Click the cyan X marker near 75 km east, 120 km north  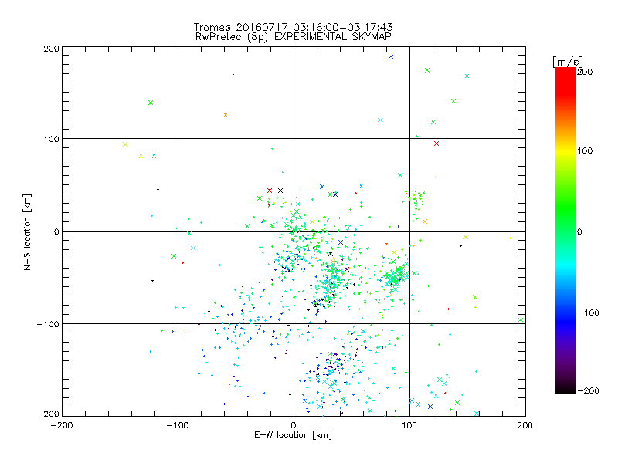[x=380, y=120]
